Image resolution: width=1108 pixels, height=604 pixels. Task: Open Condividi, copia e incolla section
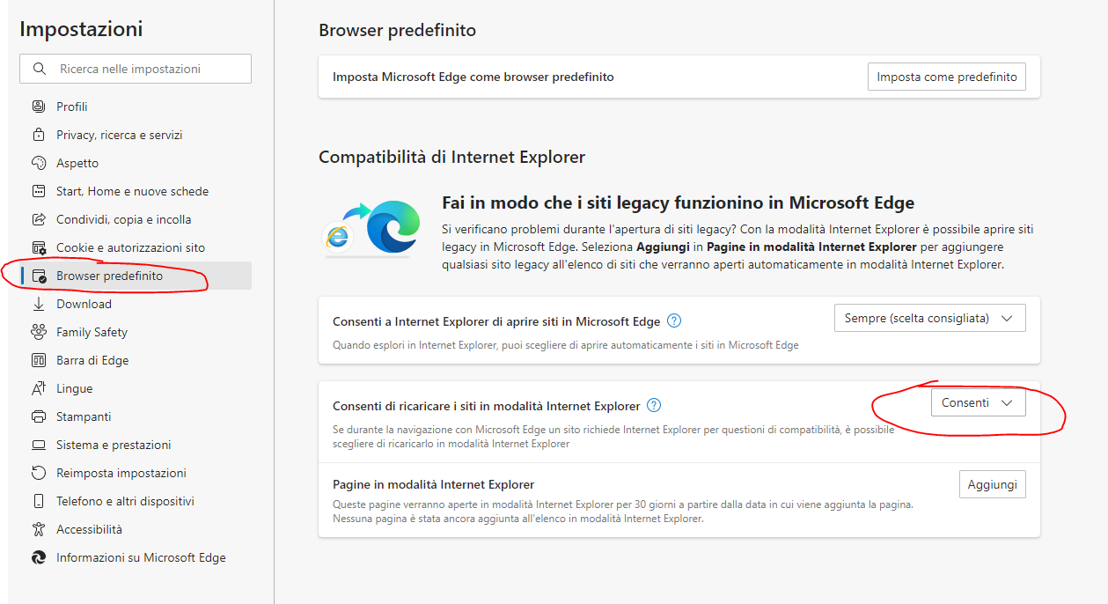(x=136, y=219)
